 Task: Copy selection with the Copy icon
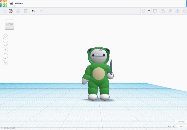(x=4, y=11)
